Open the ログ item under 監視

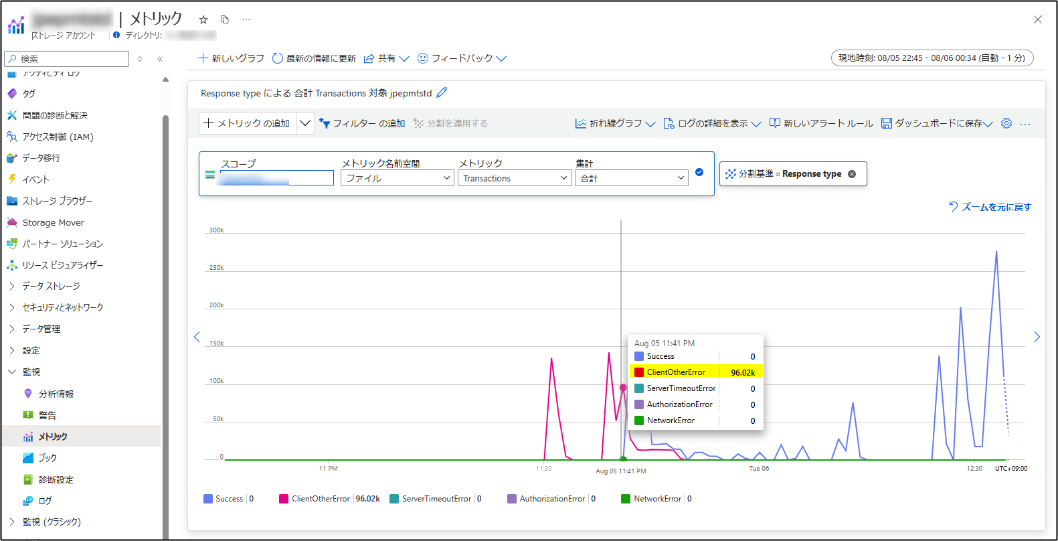[45, 501]
